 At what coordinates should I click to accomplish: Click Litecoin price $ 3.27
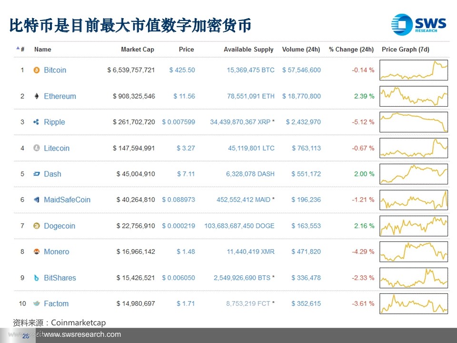(x=186, y=148)
